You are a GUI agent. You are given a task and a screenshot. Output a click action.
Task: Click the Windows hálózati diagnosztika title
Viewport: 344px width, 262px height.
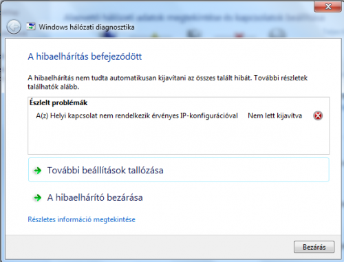[x=87, y=27]
